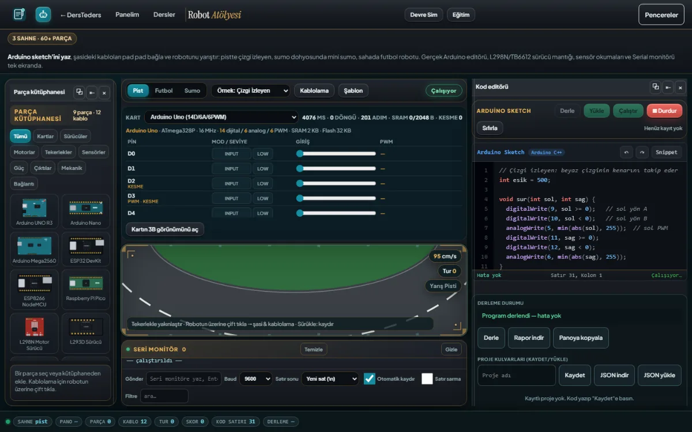Image resolution: width=692 pixels, height=432 pixels.
Task: Toggle D0 pin level LOW
Action: coord(263,154)
